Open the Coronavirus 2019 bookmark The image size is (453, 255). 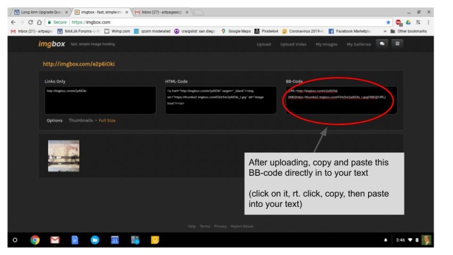coord(303,31)
